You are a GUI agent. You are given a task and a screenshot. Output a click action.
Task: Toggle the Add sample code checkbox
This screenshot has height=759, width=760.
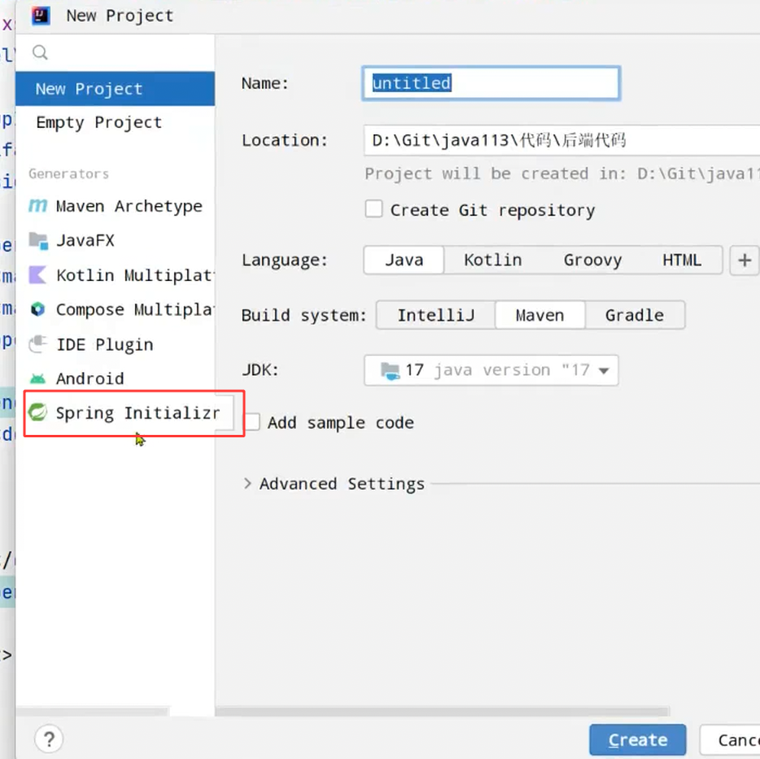(x=252, y=422)
